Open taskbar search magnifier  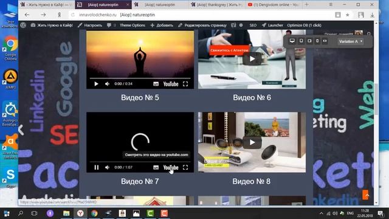pos(21,214)
